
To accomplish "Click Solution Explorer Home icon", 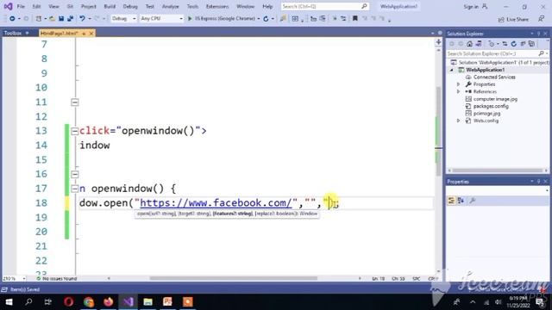I will coord(469,44).
